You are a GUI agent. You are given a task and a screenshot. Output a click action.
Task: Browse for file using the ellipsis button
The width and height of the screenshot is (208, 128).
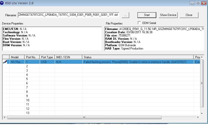(x=125, y=15)
